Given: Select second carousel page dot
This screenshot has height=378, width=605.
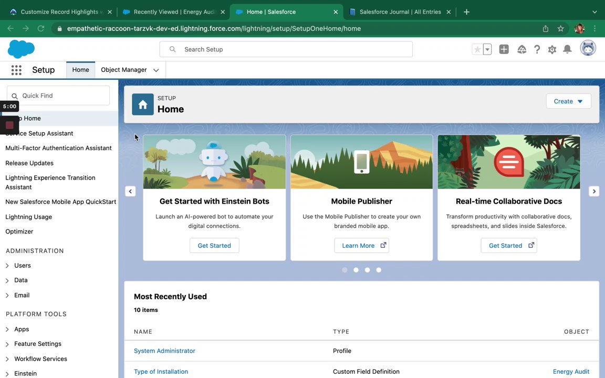Looking at the screenshot, I should point(356,270).
